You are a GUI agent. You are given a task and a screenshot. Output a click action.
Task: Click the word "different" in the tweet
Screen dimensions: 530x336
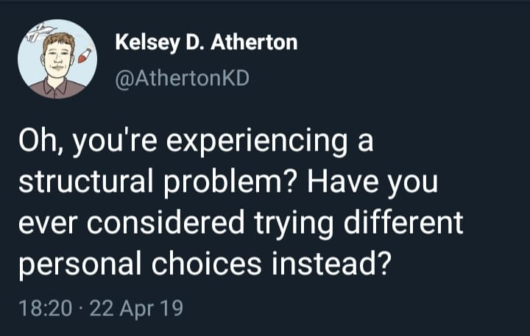coord(403,222)
